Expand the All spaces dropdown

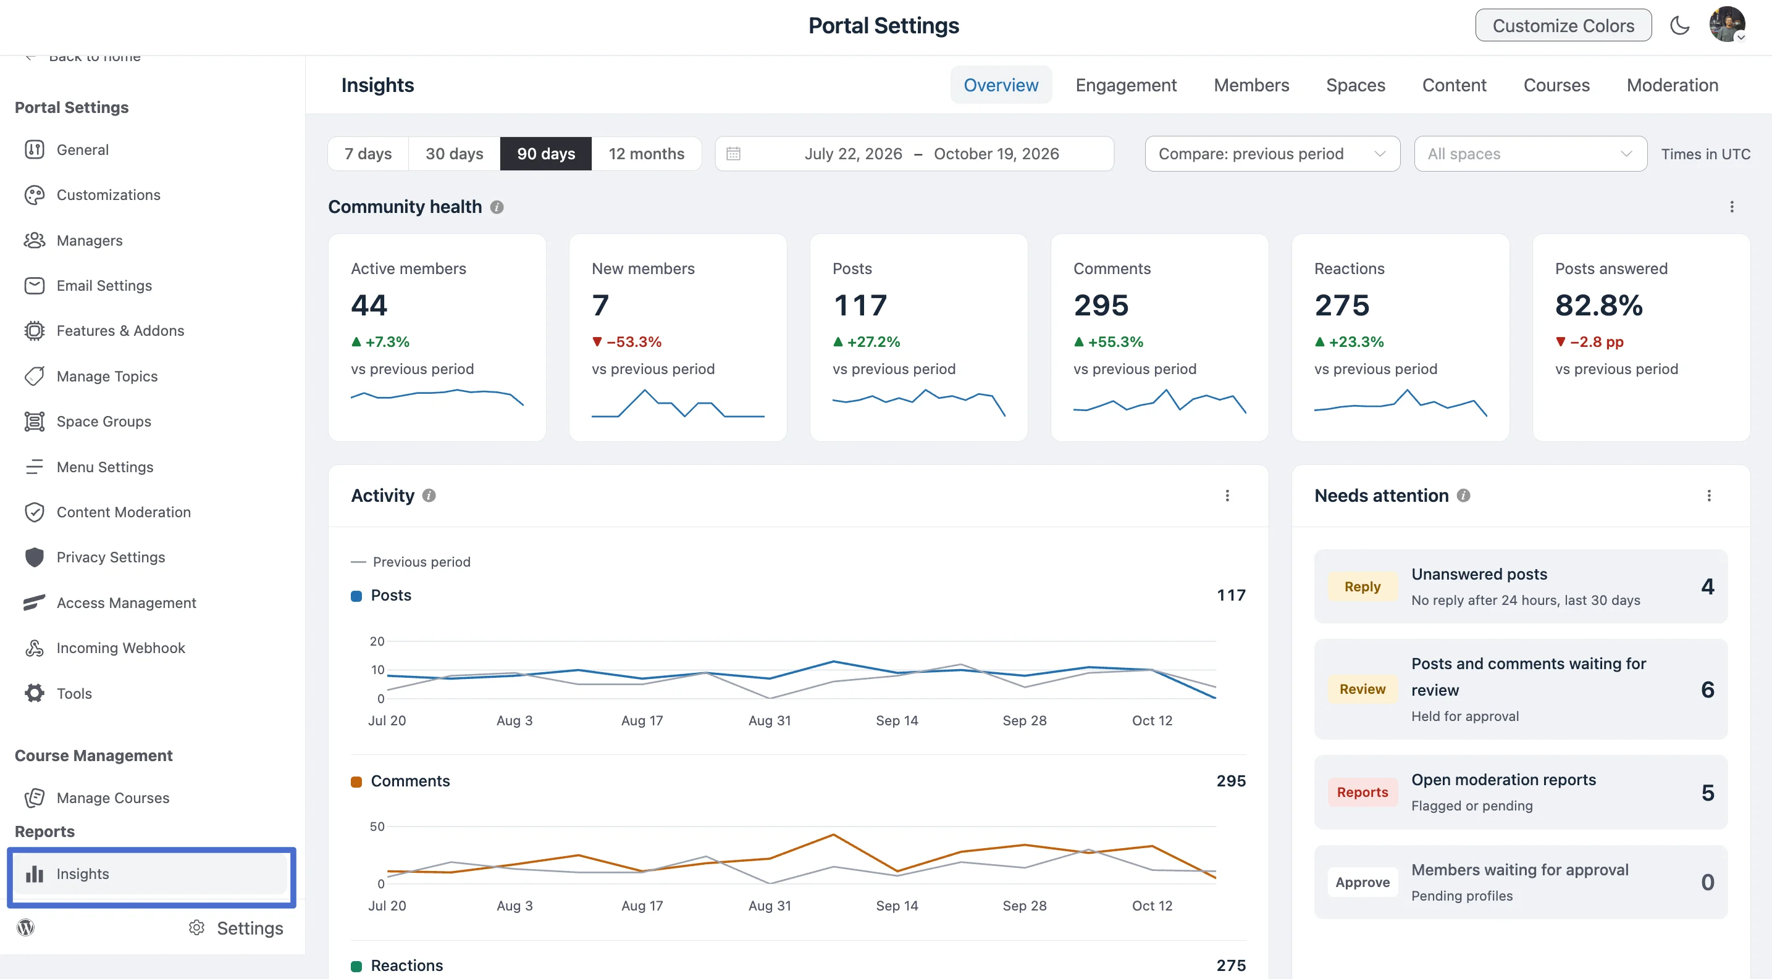pyautogui.click(x=1530, y=154)
